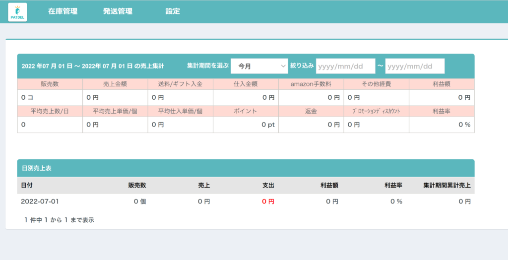The image size is (508, 260).
Task: Click the start date yyyy/mm/dd field
Action: pos(345,66)
